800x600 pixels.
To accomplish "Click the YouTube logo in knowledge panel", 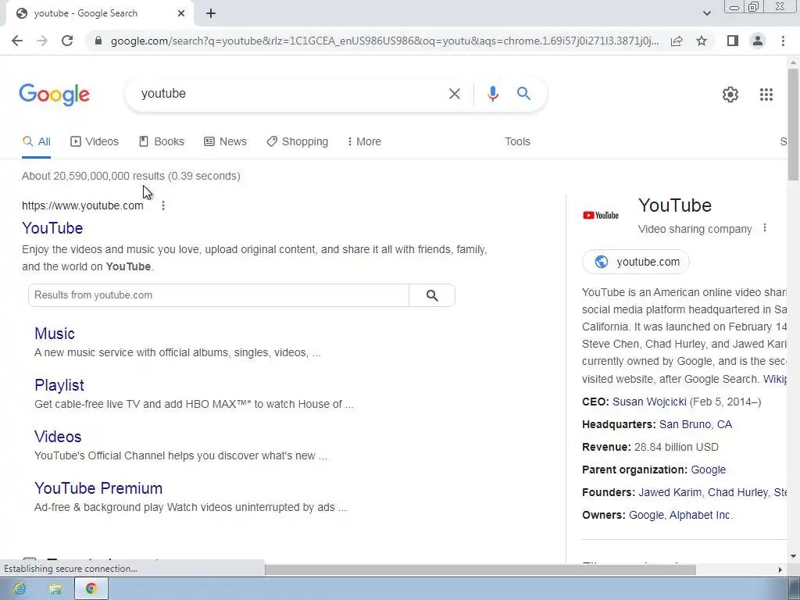I will pyautogui.click(x=601, y=216).
